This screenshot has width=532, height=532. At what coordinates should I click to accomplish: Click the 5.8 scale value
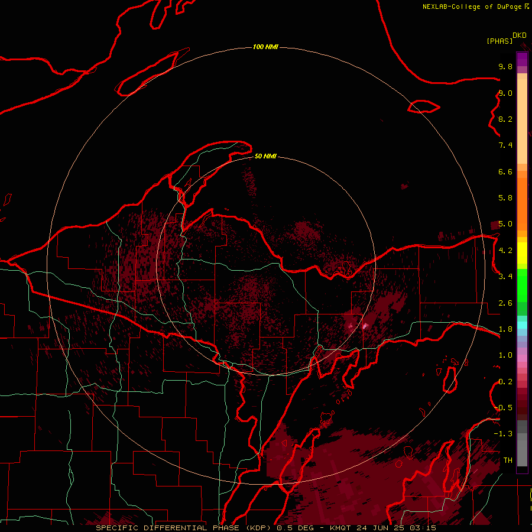click(x=505, y=198)
